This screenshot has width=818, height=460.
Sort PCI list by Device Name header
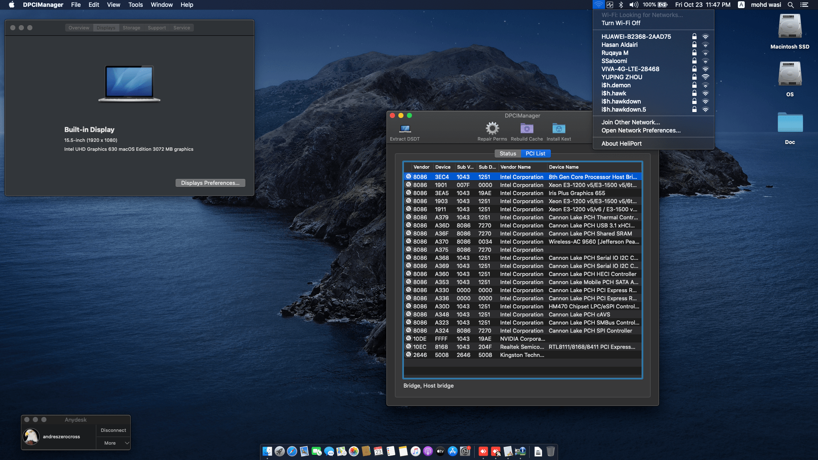[594, 167]
